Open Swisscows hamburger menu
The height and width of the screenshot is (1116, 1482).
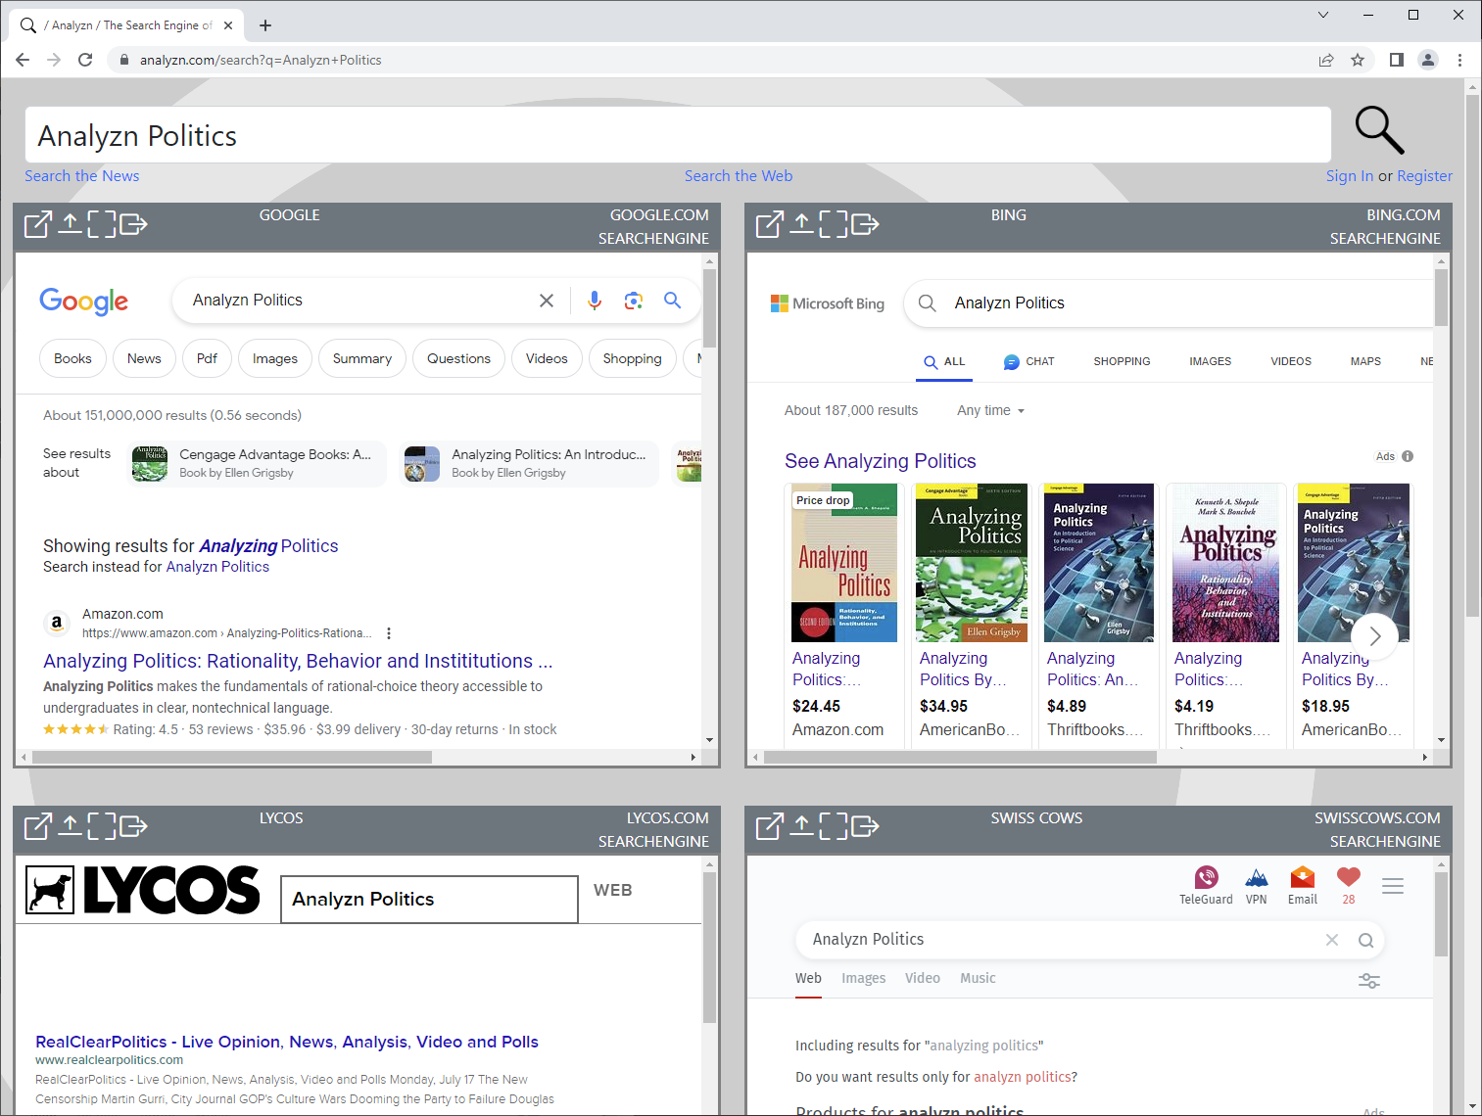coord(1393,886)
